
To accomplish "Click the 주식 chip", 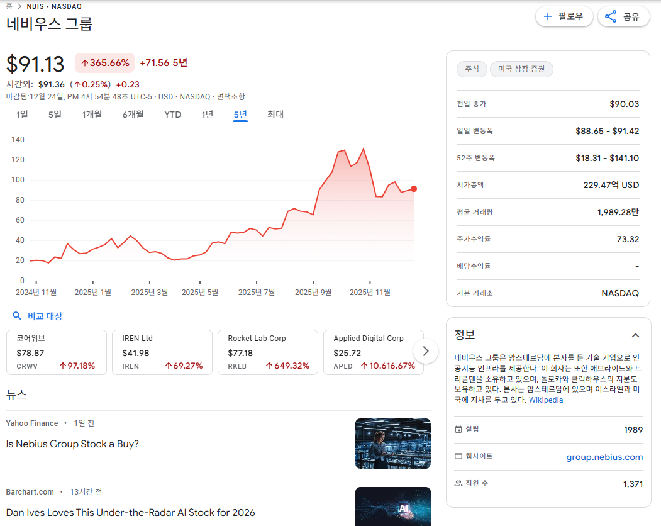I will (x=472, y=69).
